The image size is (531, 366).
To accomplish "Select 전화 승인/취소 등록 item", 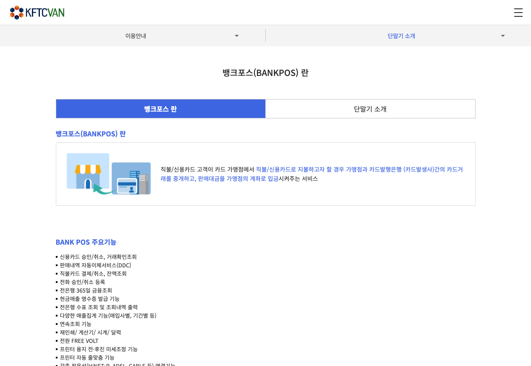I will (82, 282).
